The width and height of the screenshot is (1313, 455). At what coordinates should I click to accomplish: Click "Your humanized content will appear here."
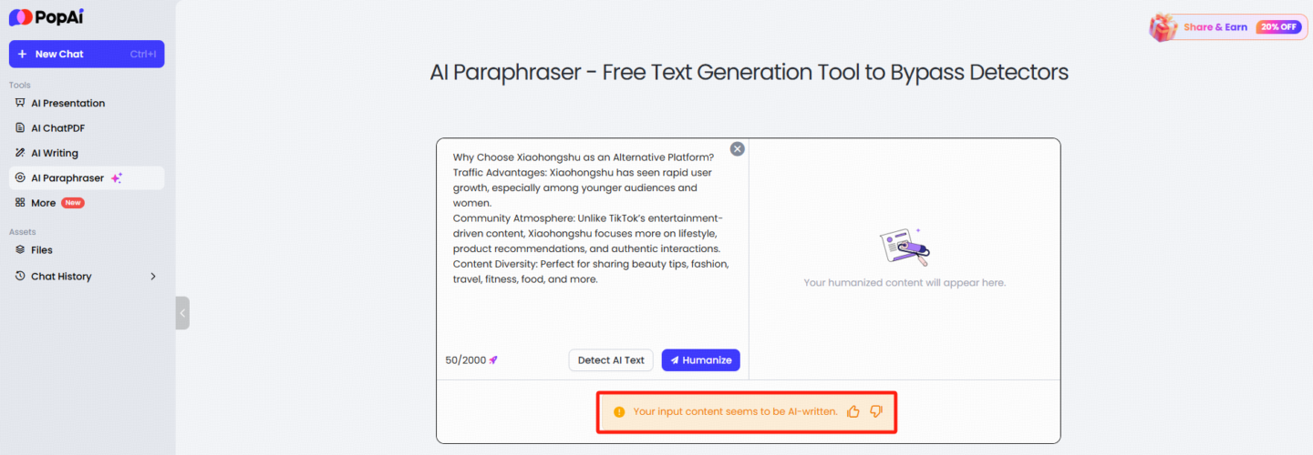point(905,283)
